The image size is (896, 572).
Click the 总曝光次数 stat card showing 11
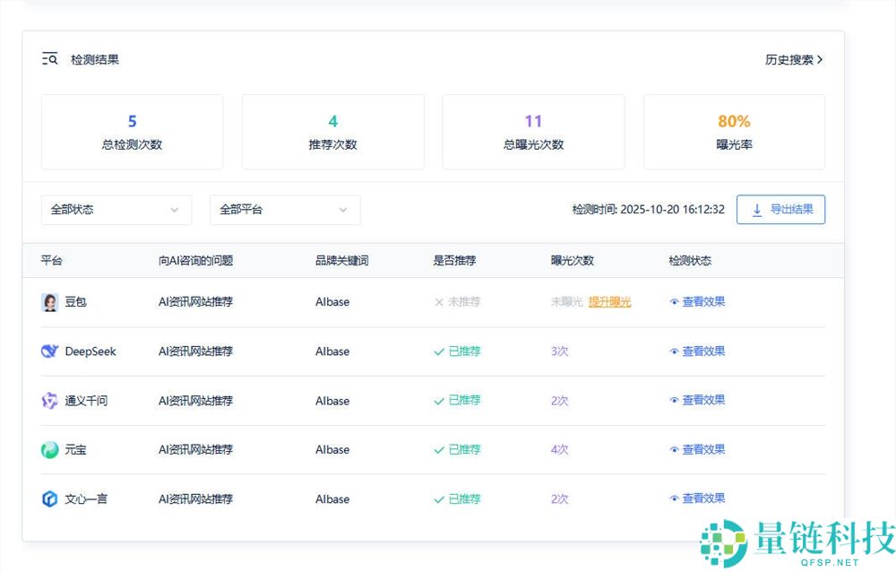533,131
